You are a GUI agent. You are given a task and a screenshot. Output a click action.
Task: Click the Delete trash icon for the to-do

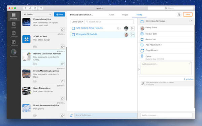pyautogui.click(x=142, y=56)
